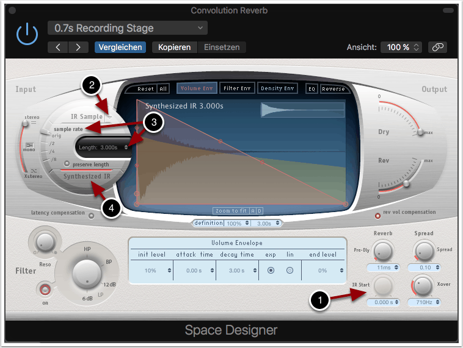Open the 0.7s Recording Stage preset dropdown

pyautogui.click(x=128, y=28)
